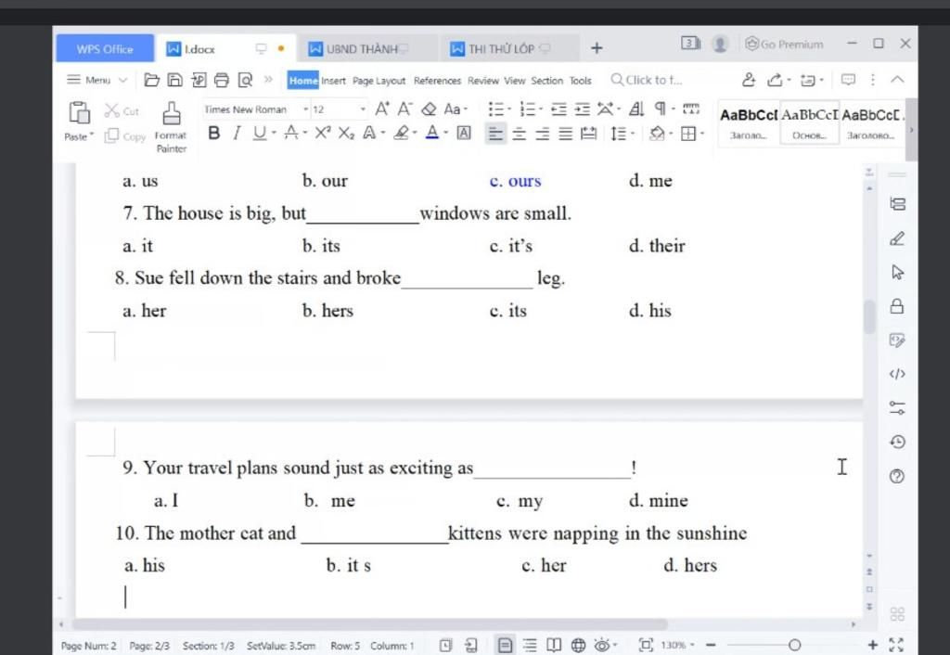Image resolution: width=950 pixels, height=655 pixels.
Task: Open the Navigation pane from right sidebar
Action: (x=897, y=204)
